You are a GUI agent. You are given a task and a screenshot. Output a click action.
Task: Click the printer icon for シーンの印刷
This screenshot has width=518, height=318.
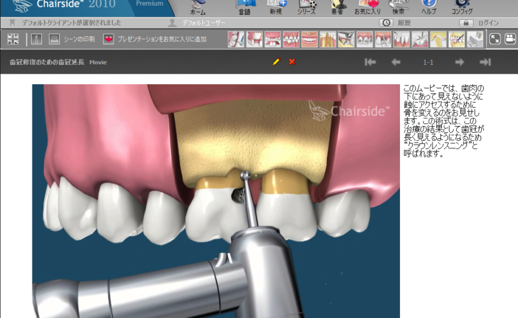point(54,39)
